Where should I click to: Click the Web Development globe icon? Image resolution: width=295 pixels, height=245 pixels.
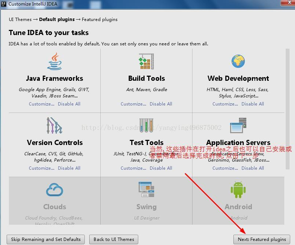[x=238, y=61]
